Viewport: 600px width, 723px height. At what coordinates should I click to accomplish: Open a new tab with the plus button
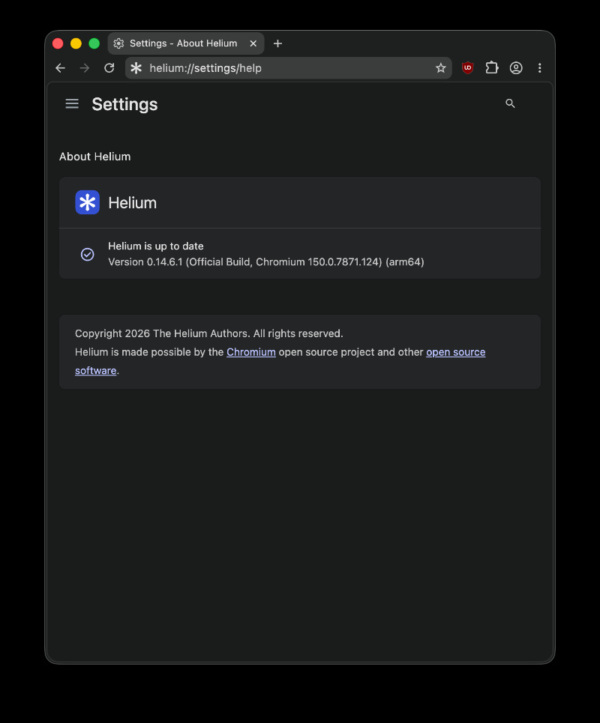[277, 43]
